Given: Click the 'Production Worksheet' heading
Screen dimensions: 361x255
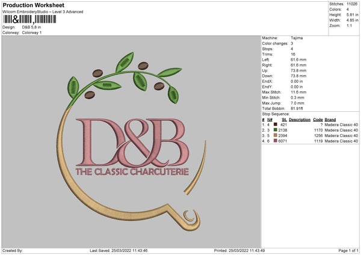Looking at the screenshot, I should click(x=33, y=5).
